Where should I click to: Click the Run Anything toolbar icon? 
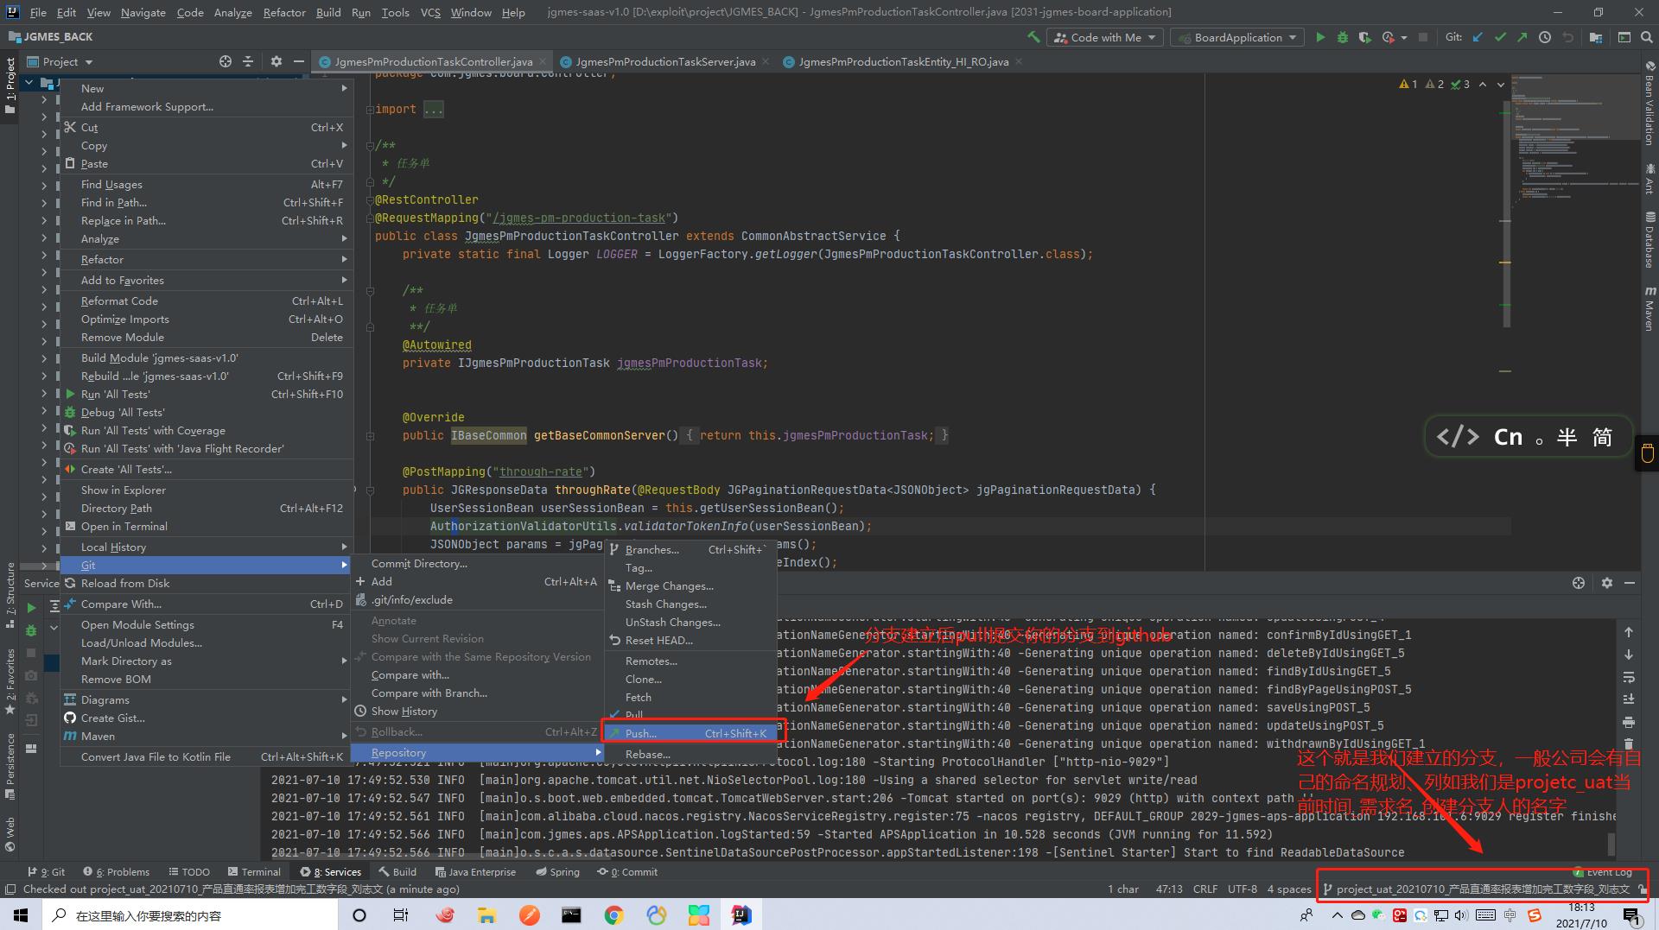coord(1624,37)
